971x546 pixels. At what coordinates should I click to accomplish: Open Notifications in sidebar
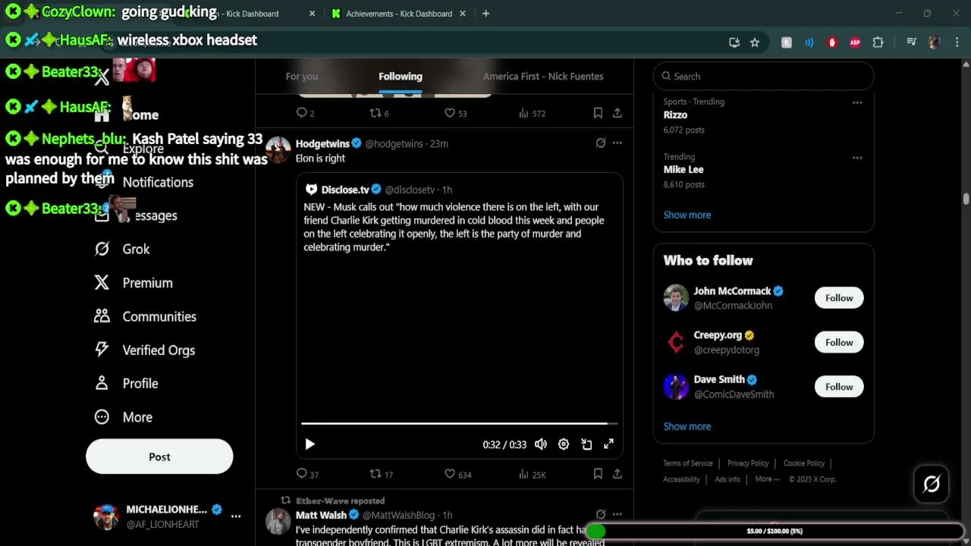click(x=143, y=182)
